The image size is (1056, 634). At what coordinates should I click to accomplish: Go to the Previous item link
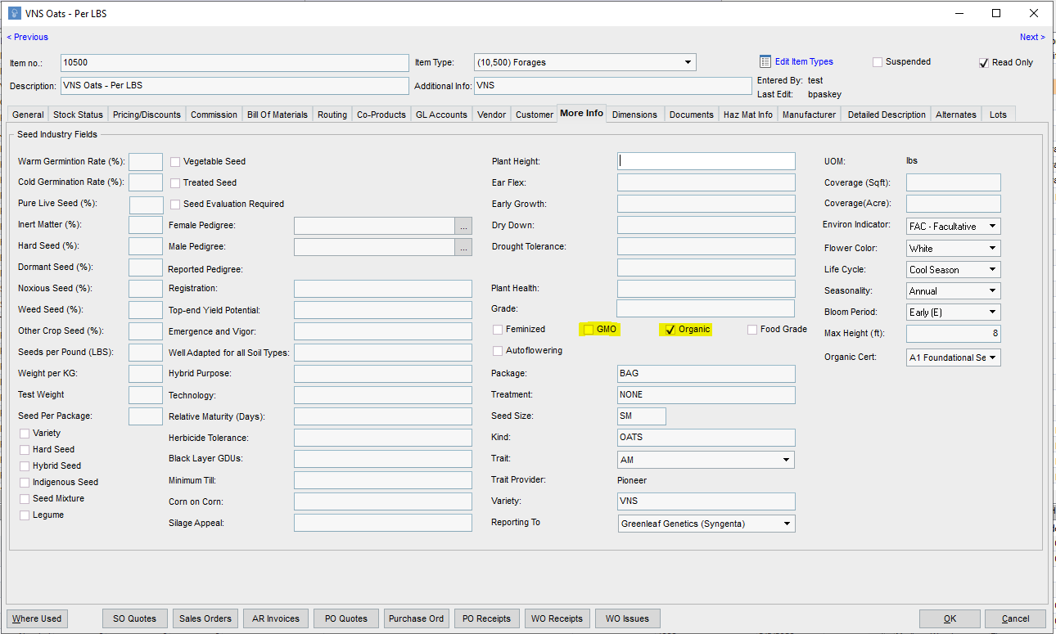[x=28, y=37]
